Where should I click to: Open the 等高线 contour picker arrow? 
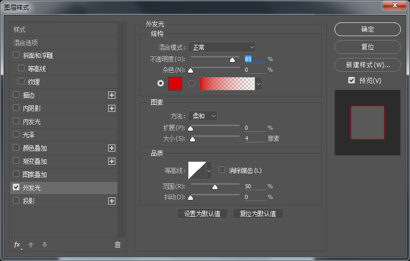[209, 171]
